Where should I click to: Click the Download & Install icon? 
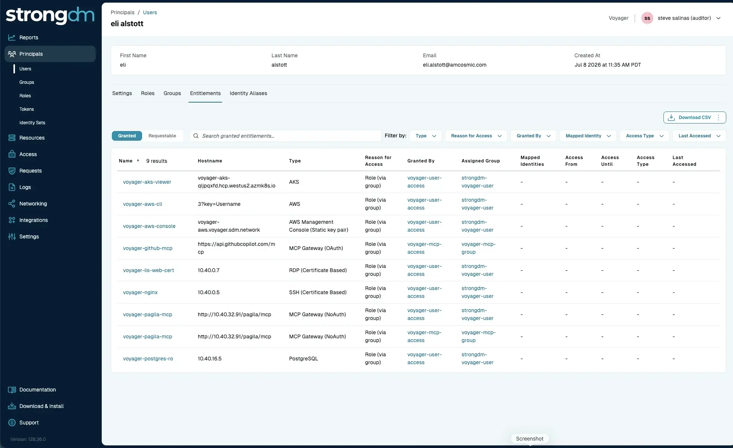coord(12,406)
